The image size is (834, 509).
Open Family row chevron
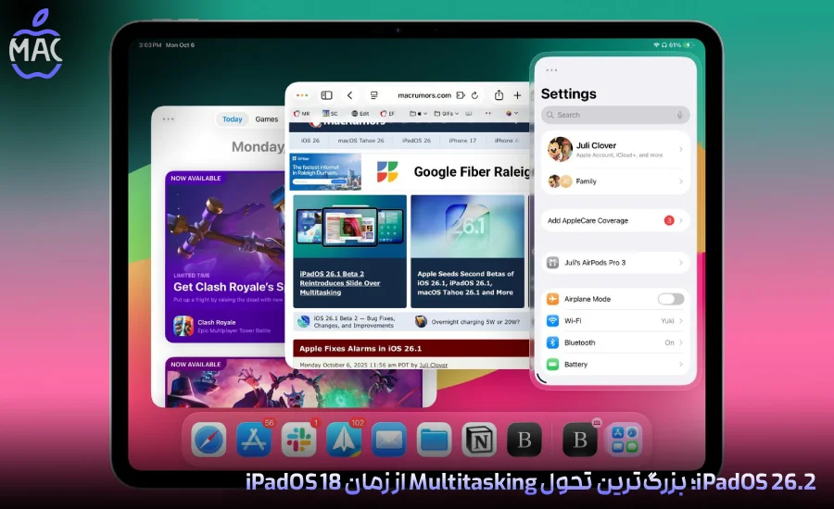(x=681, y=181)
